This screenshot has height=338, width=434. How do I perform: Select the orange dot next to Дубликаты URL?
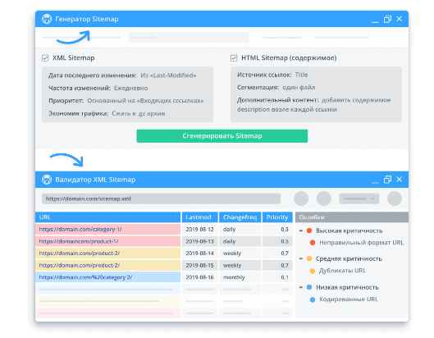pos(313,271)
